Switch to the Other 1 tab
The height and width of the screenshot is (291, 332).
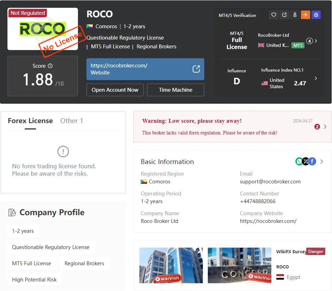coord(72,121)
